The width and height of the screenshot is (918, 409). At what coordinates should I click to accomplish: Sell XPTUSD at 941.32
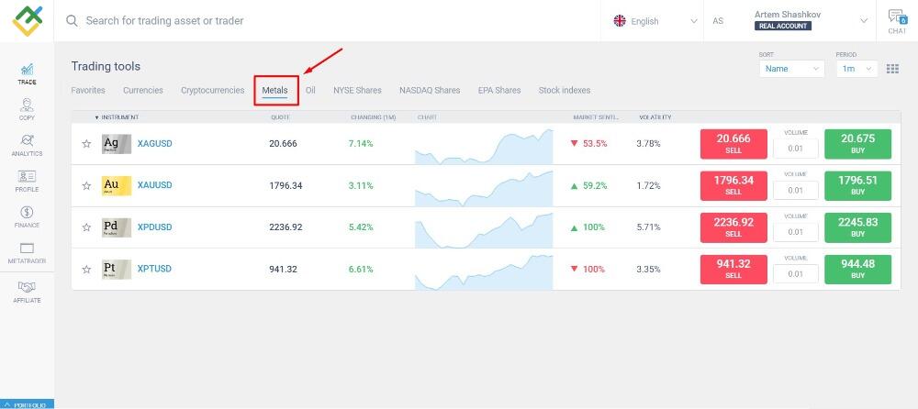click(x=733, y=270)
